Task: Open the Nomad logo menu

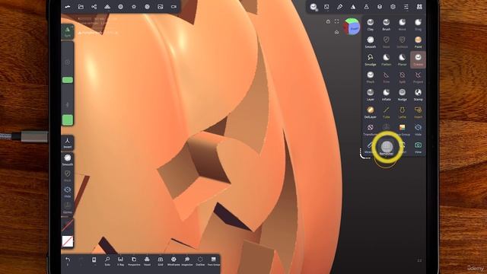Action: point(68,7)
